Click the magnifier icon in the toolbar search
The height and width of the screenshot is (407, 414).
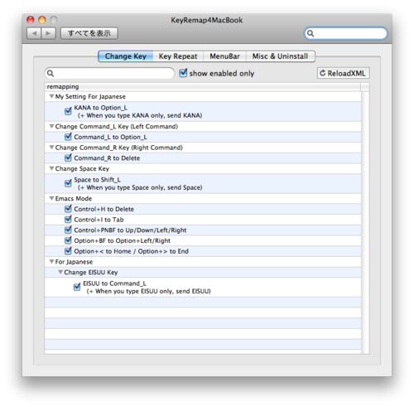(x=310, y=33)
